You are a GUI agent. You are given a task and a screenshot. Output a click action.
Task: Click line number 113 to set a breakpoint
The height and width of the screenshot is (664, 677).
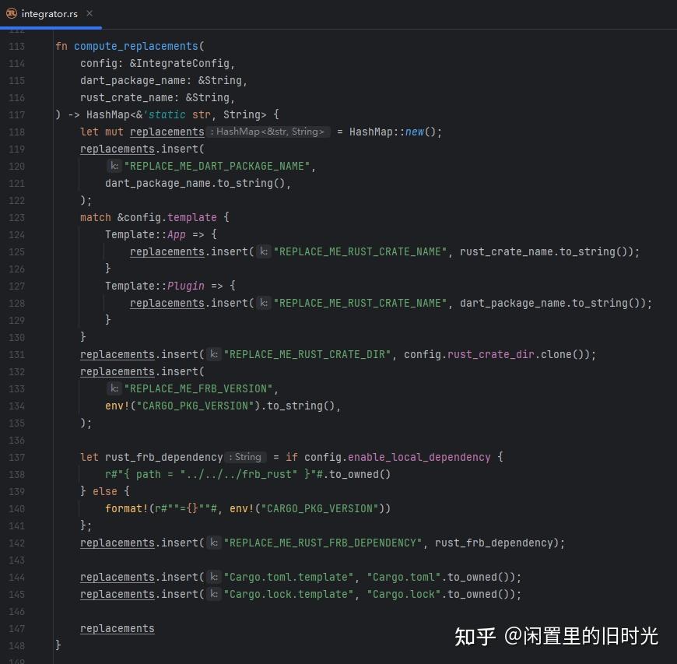tap(16, 46)
